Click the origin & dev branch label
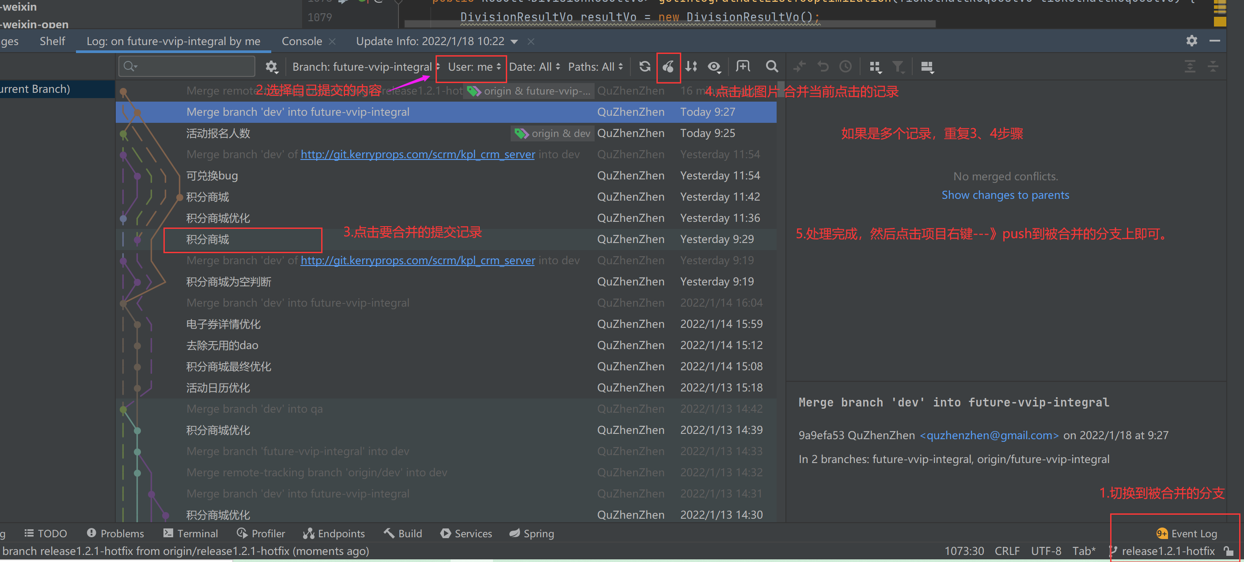 pos(552,133)
